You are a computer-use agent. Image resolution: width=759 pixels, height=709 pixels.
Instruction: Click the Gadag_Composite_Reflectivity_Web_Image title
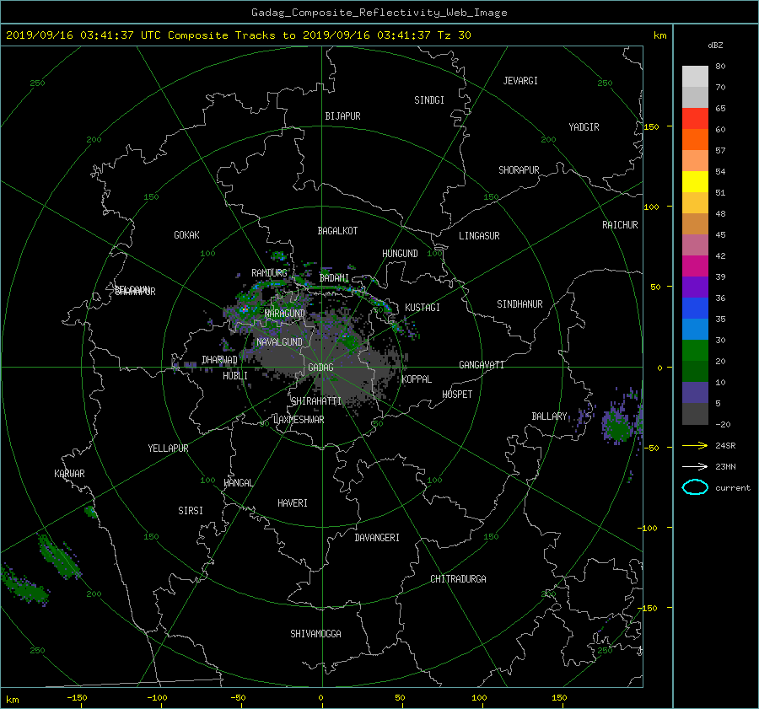(x=379, y=13)
